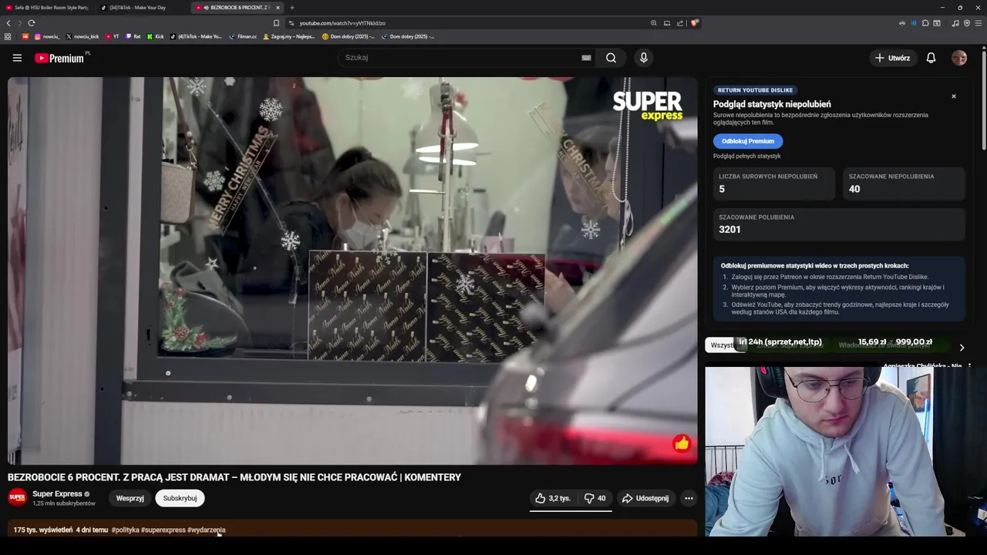Reload the current page

31,23
